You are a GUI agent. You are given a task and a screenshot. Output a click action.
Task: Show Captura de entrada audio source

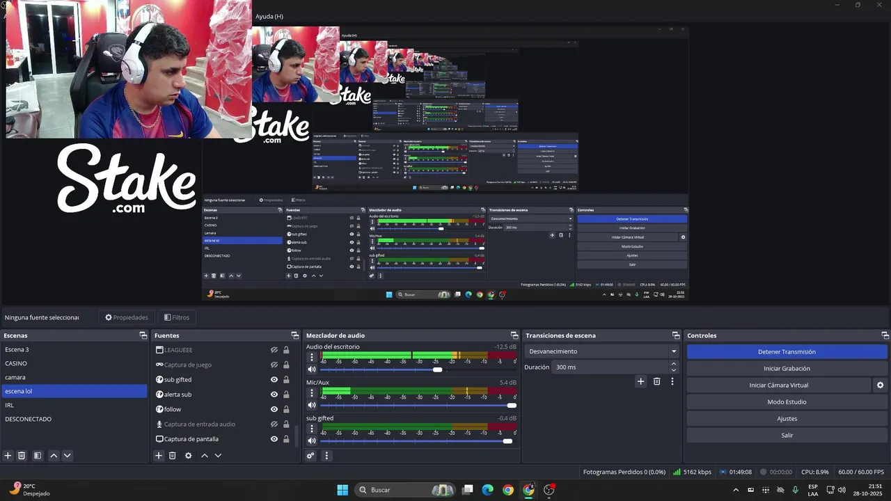coord(274,424)
